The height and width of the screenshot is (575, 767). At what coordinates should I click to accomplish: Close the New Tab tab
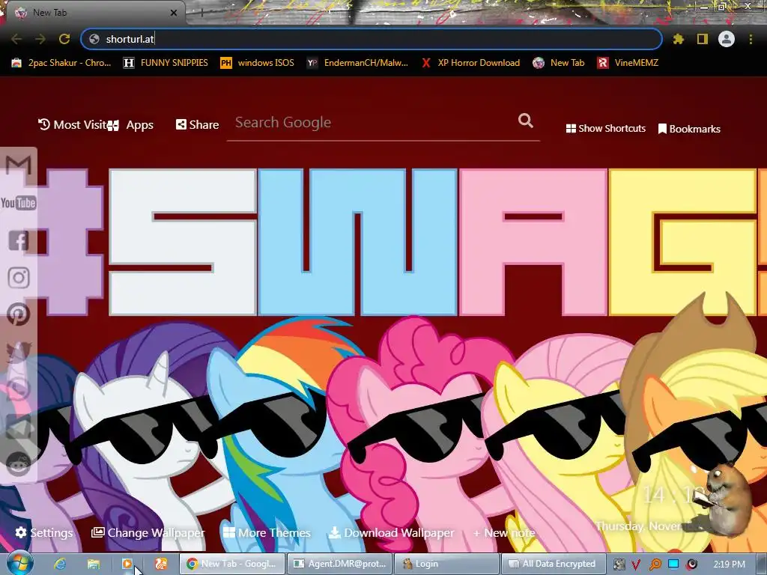coord(174,13)
